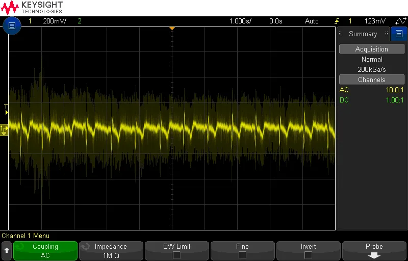Screen dimensions: 408x261
Task: Click the 200mV/ vertical scale value
Action: coord(55,21)
